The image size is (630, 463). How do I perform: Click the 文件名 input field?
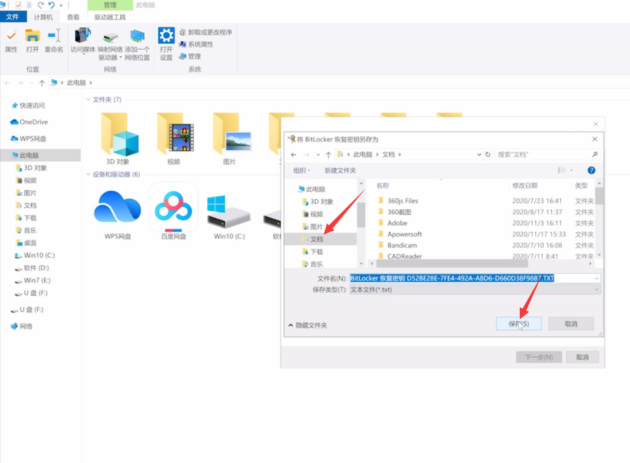pos(475,278)
